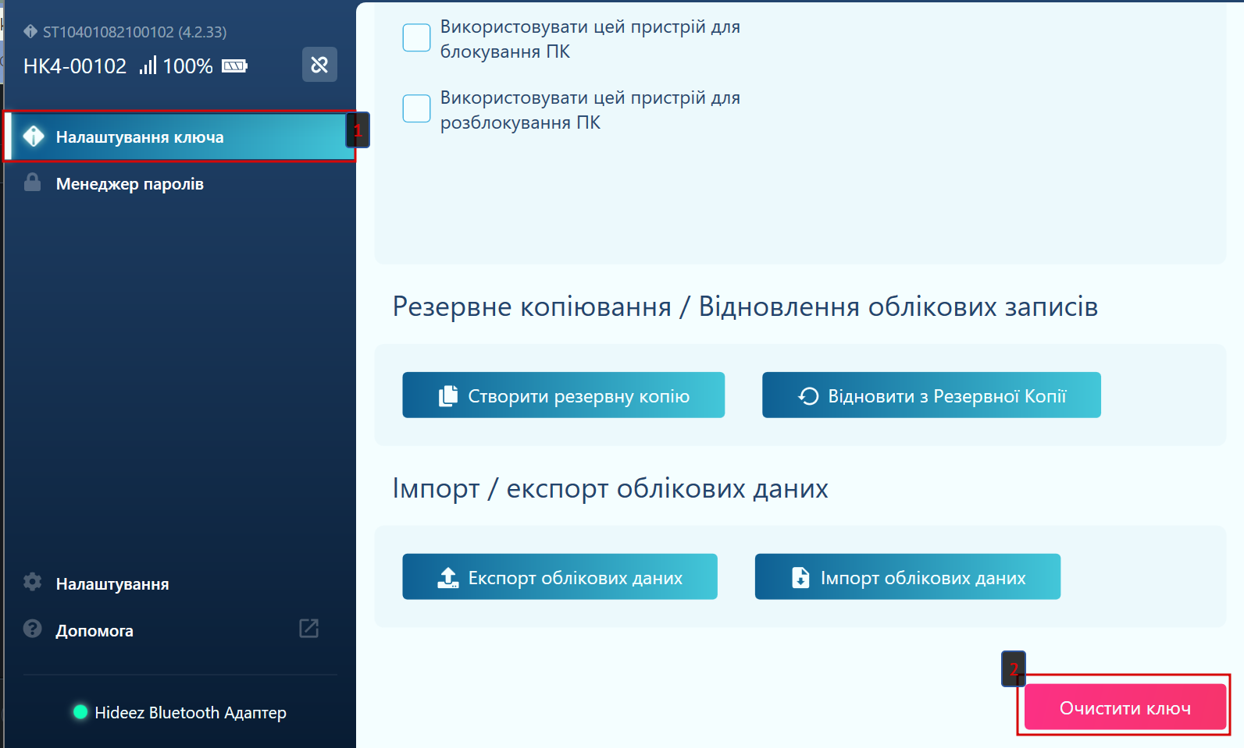The image size is (1244, 748).
Task: Click the key icon beside the serial number
Action: pyautogui.click(x=30, y=32)
